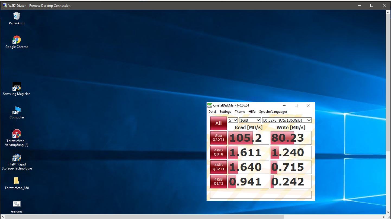
Task: Expand the 1GiB test size dropdown
Action: coord(250,120)
